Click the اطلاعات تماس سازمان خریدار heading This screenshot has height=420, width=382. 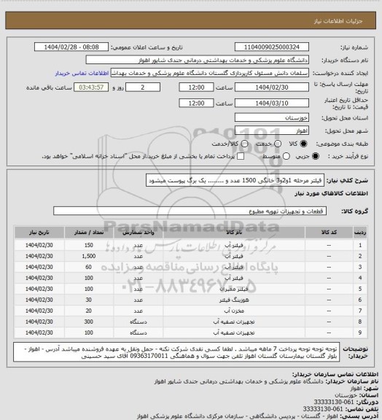pos(335,374)
